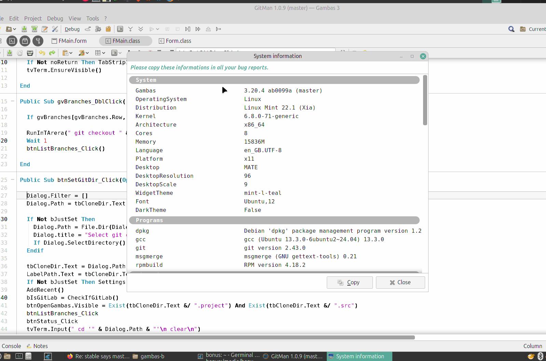The image size is (546, 361).
Task: Click the double down-chevron step icon
Action: pos(141,29)
